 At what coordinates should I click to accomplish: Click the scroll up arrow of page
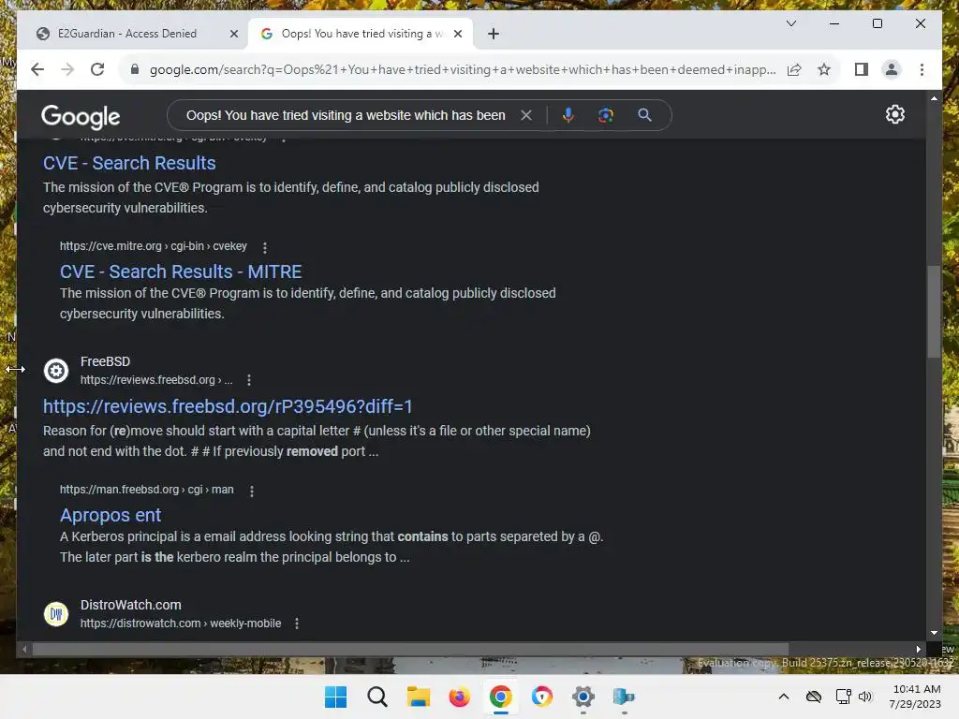[x=934, y=97]
